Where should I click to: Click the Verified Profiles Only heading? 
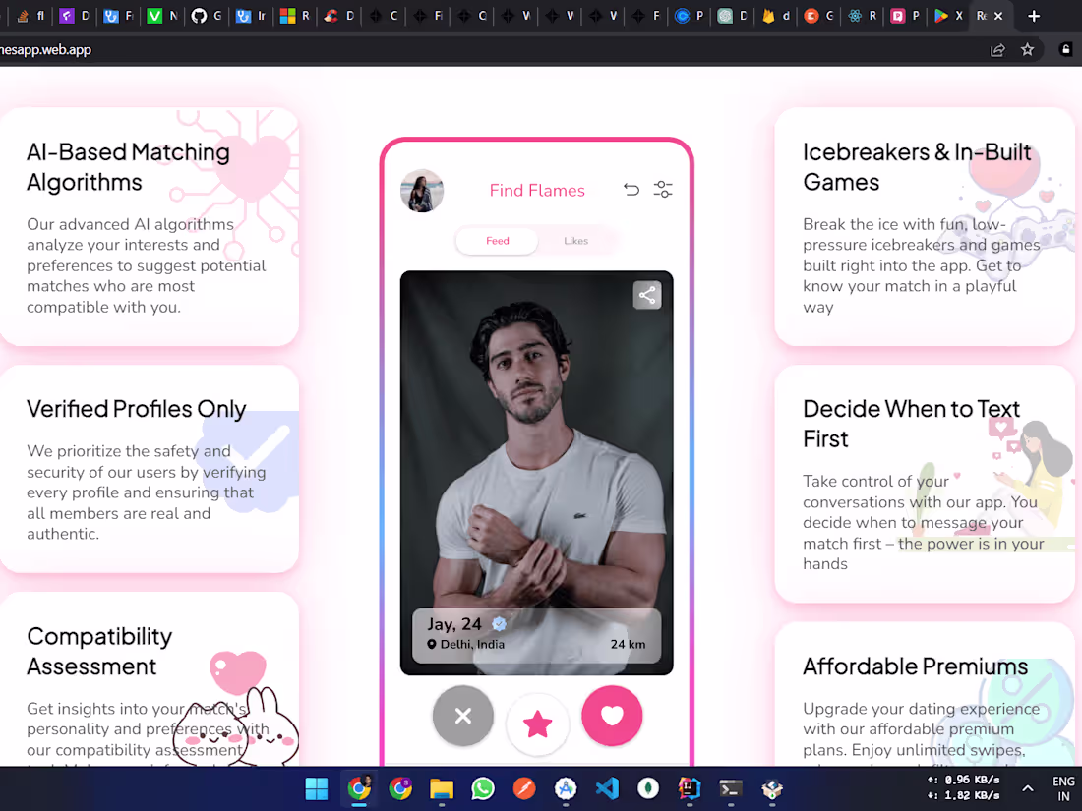tap(136, 409)
